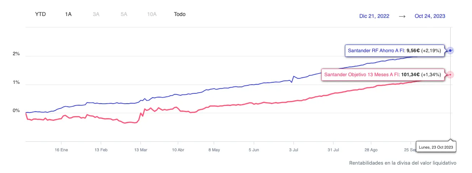Image resolution: width=472 pixels, height=173 pixels.
Task: Pick the 5A time range
Action: pyautogui.click(x=124, y=14)
